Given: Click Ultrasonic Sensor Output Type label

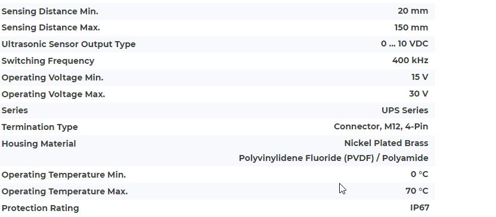Looking at the screenshot, I should click(x=69, y=44).
